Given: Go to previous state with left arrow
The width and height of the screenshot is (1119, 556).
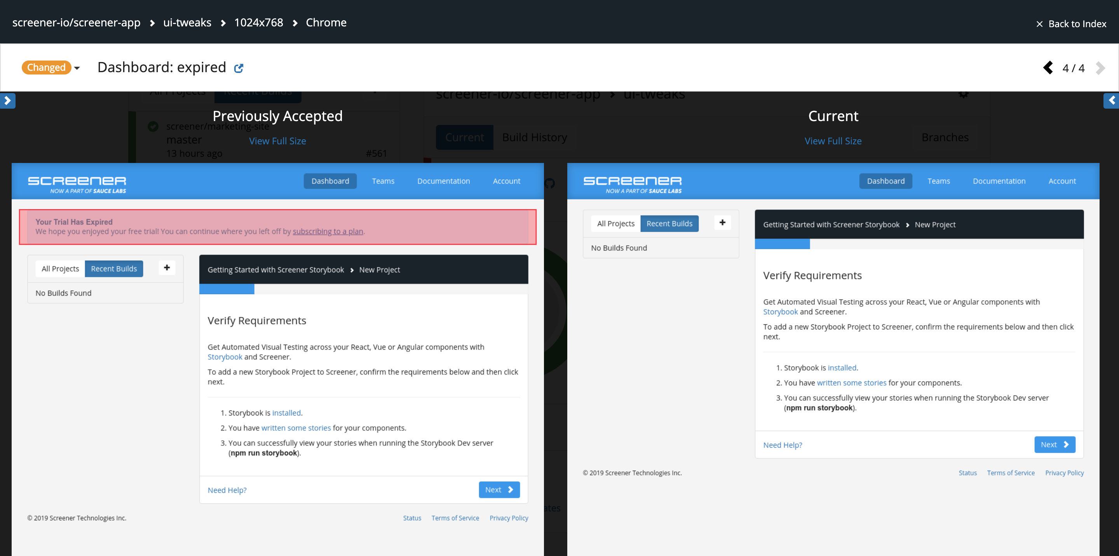Looking at the screenshot, I should tap(1048, 68).
